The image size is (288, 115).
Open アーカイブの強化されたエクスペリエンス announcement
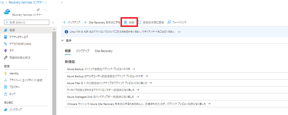coord(101,90)
